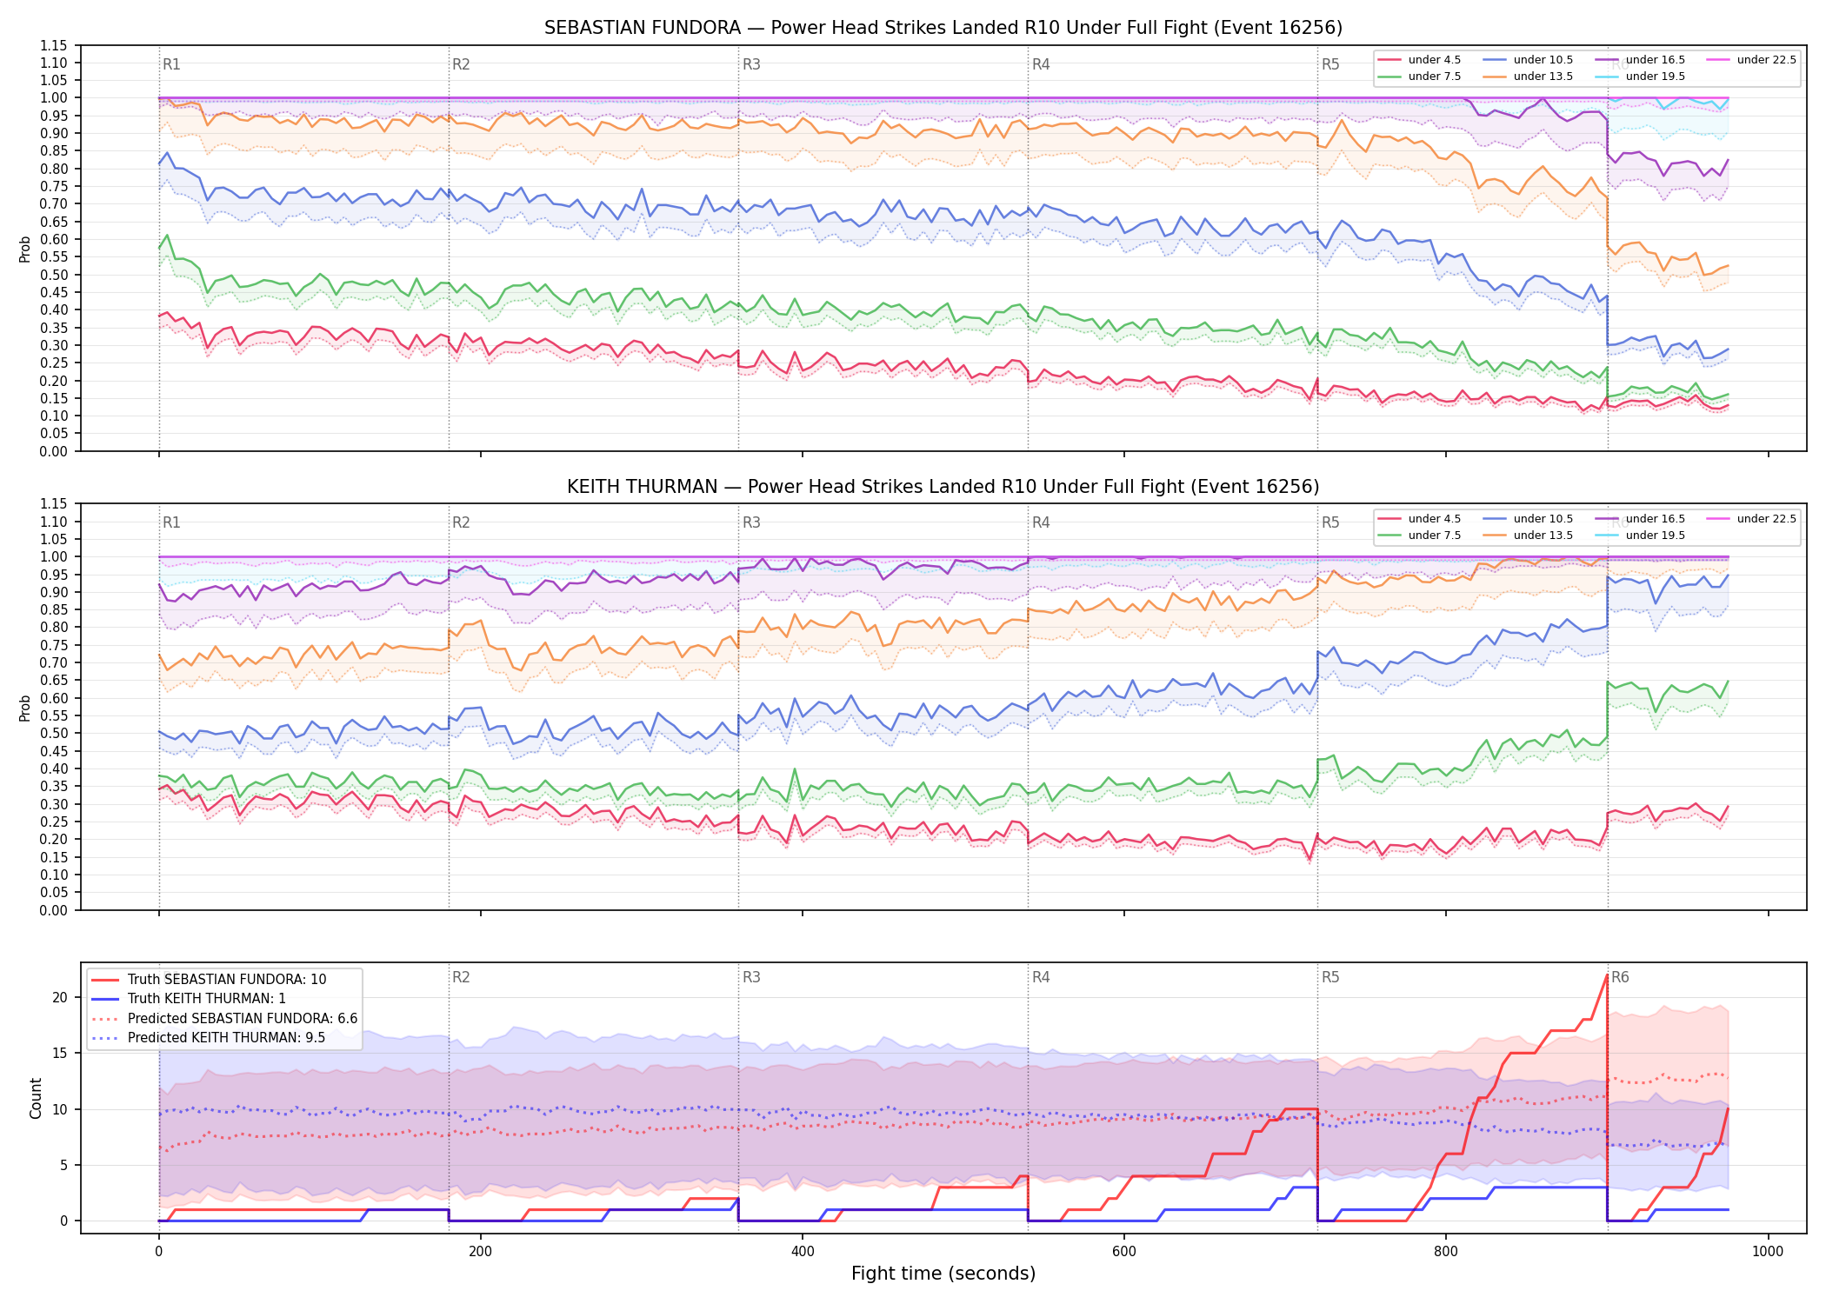Click the R4 round marker in Thurman chart

1041,522
